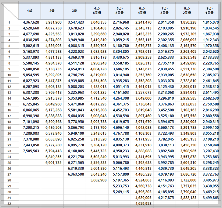Click cell value 5,949,100
Screen dimensions: 222x208
pyautogui.click(x=76, y=133)
